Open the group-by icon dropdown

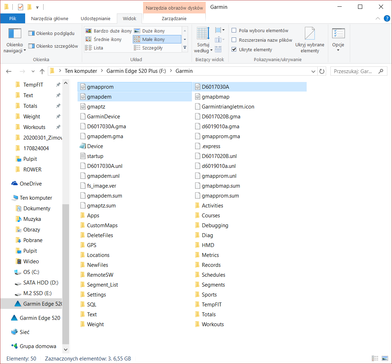(x=220, y=30)
